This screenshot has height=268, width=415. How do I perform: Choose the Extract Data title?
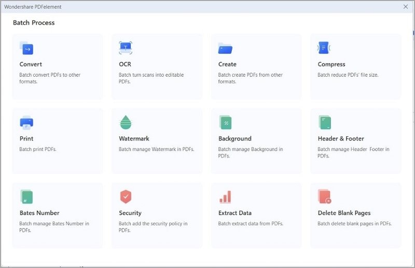[235, 213]
